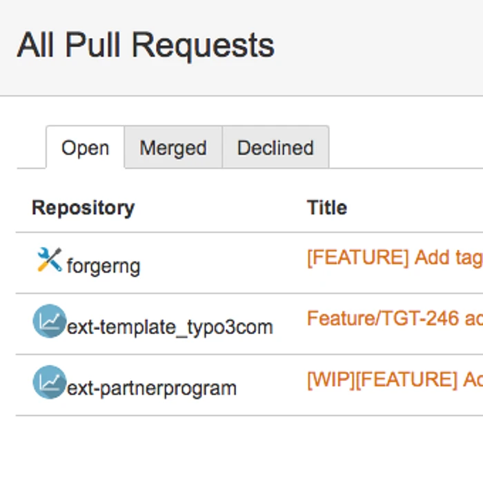This screenshot has height=483, width=483.
Task: Switch to the Merged tab
Action: [173, 148]
